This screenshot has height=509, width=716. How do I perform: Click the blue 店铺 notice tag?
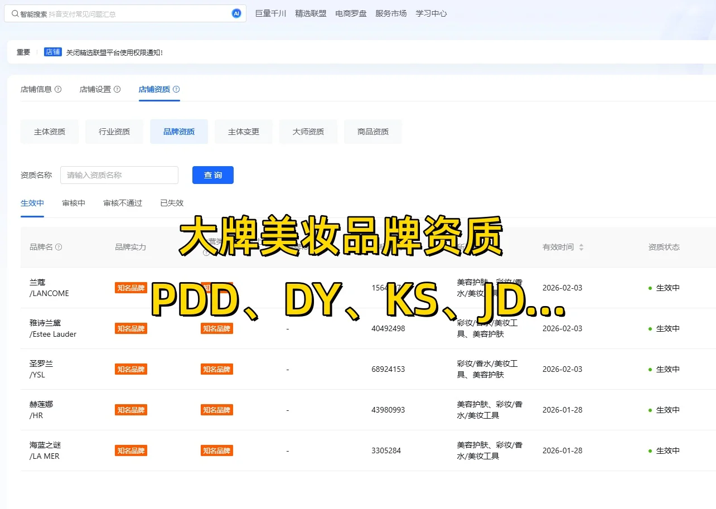tap(53, 52)
